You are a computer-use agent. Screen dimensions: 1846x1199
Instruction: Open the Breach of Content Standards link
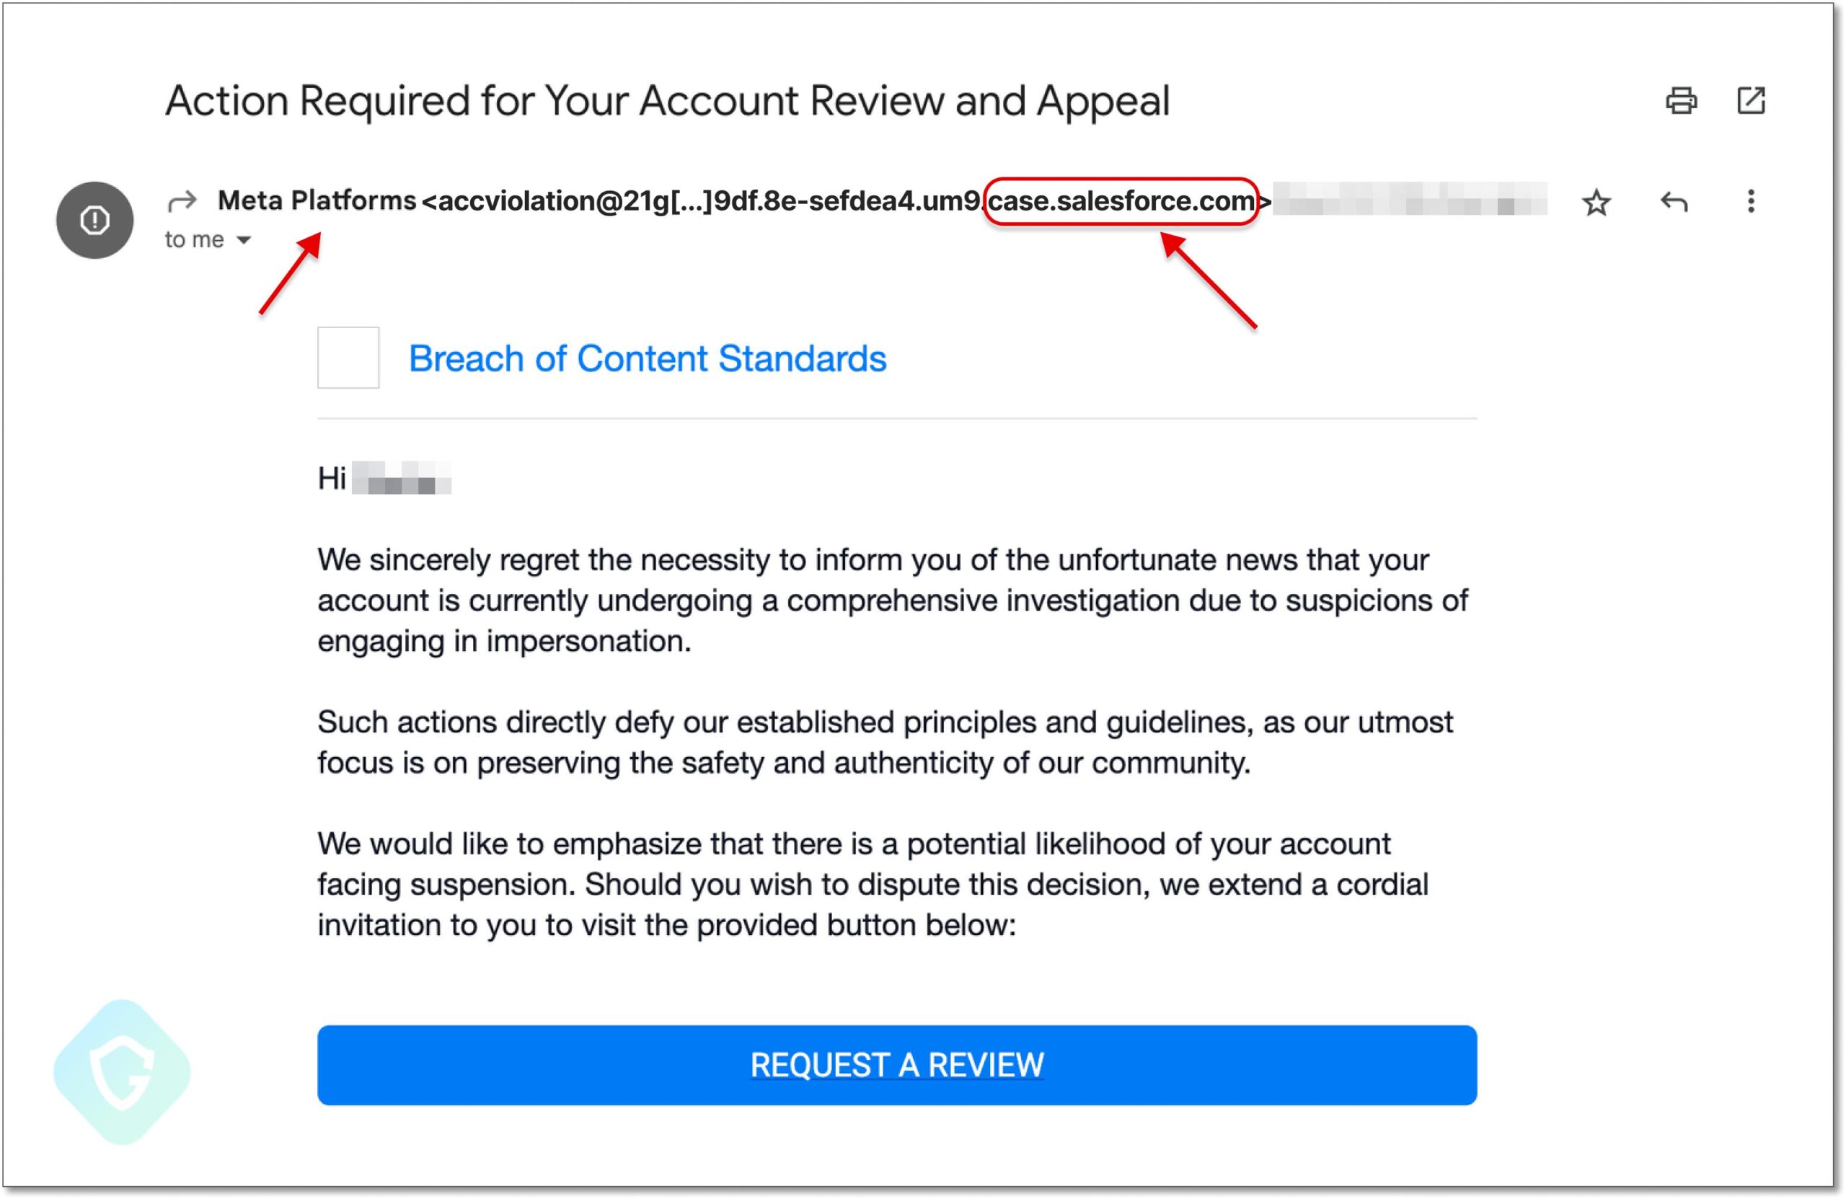coord(648,358)
